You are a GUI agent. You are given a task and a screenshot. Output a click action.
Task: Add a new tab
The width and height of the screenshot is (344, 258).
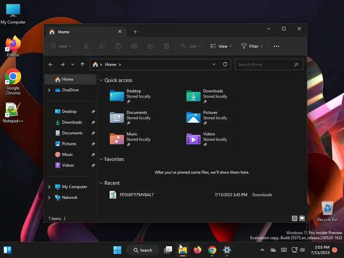point(135,32)
